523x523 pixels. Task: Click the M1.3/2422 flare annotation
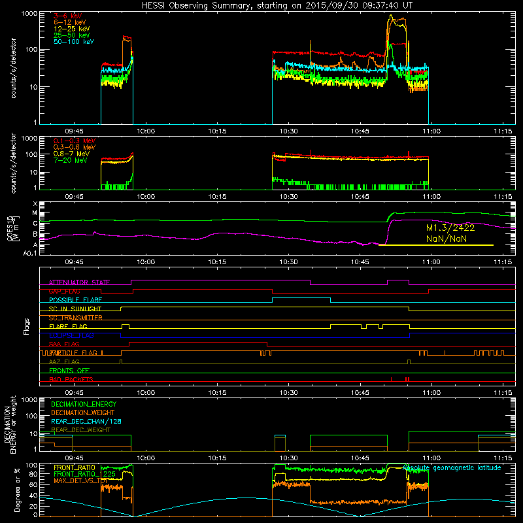(450, 228)
